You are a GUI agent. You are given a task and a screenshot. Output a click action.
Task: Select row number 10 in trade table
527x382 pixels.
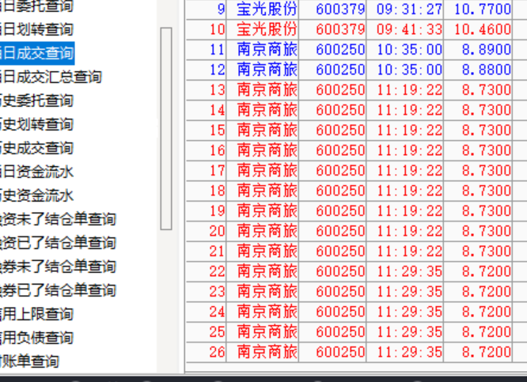tap(217, 29)
